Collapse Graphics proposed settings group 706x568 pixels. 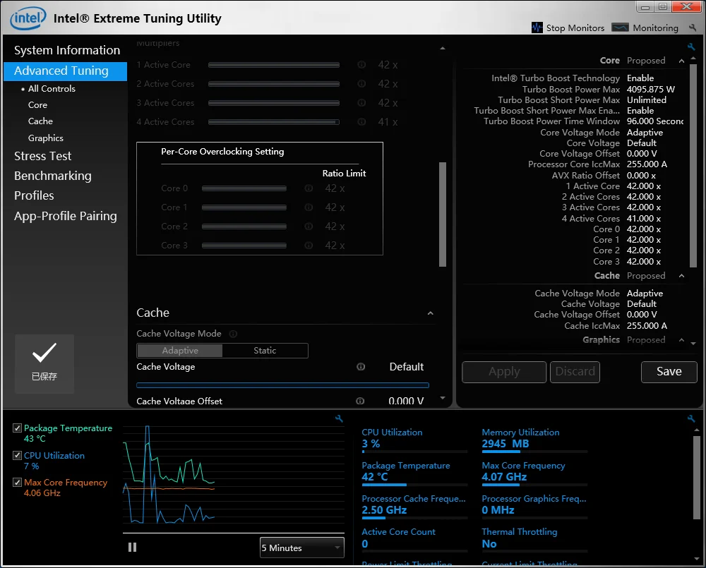(682, 340)
